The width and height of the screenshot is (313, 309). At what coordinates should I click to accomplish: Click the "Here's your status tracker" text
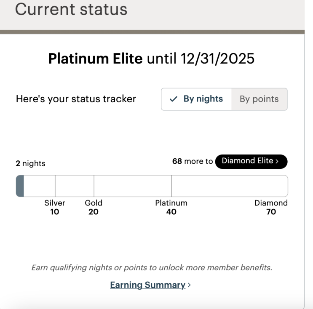point(76,99)
